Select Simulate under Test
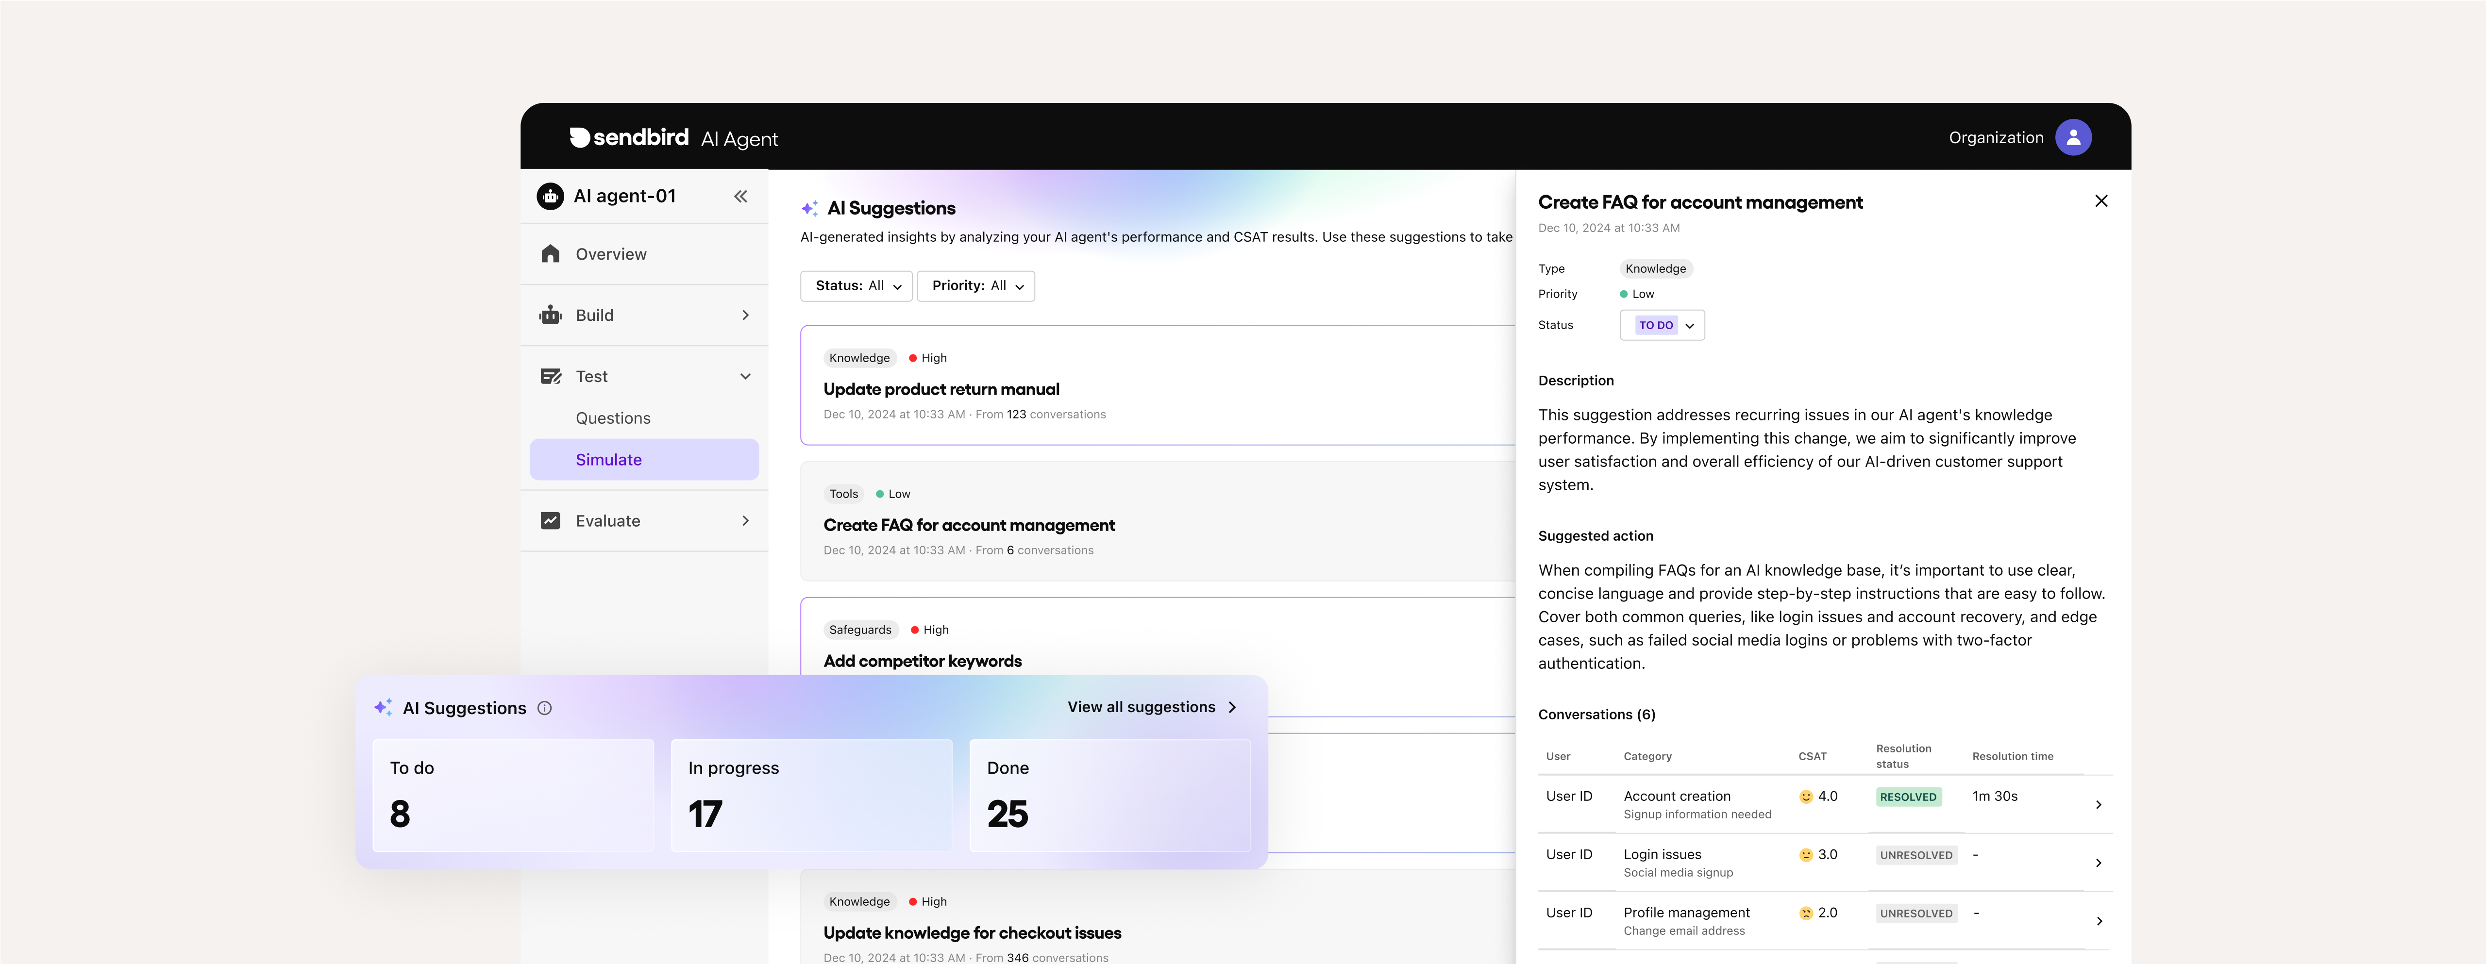The image size is (2486, 964). pos(644,460)
